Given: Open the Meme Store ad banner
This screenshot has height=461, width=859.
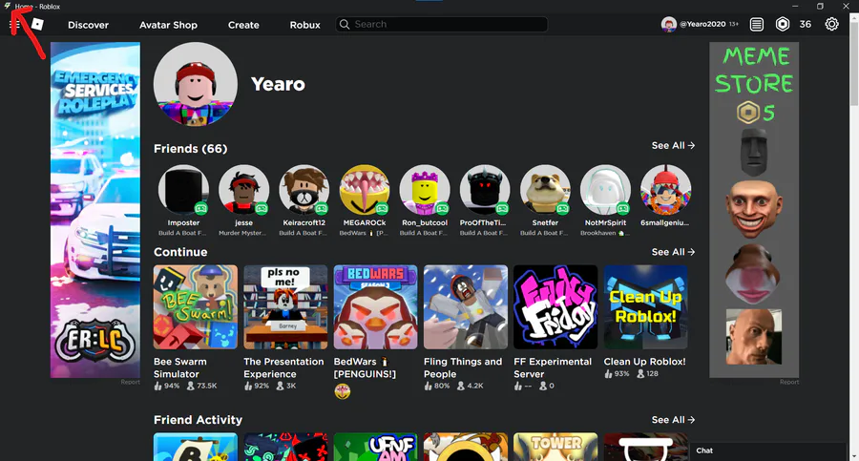Looking at the screenshot, I should (x=754, y=210).
